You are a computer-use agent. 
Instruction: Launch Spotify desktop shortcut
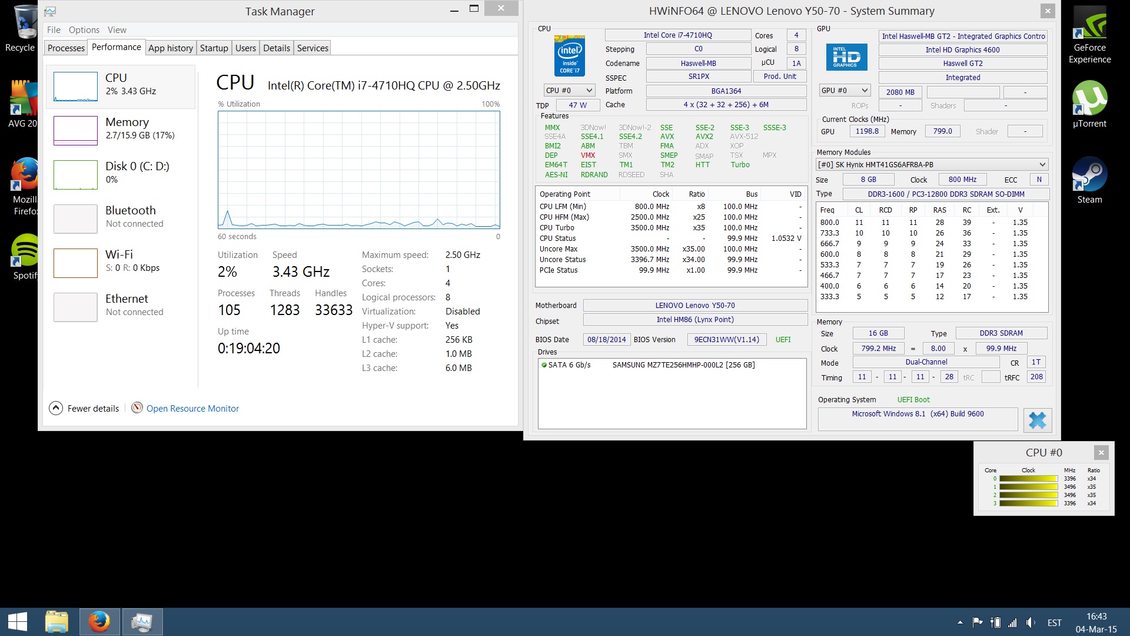25,256
